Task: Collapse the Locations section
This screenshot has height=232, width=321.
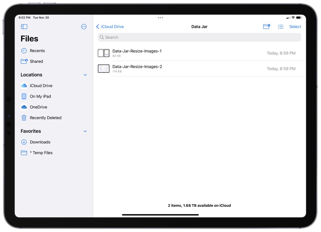Action: (x=85, y=75)
